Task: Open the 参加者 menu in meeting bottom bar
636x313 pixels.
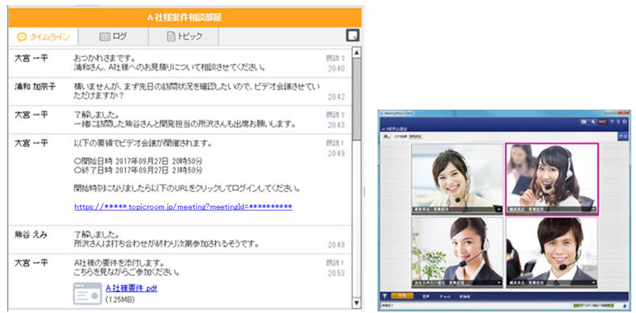Action: pos(465,297)
